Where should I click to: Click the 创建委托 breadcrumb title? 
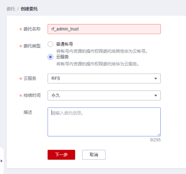click(29, 9)
